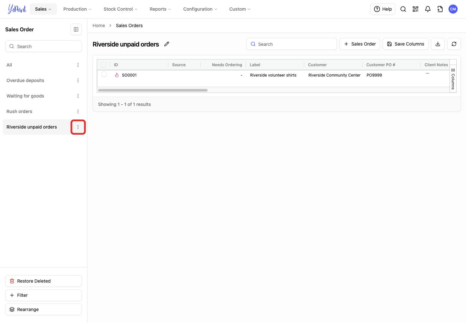Screen dimensions: 466x323
Task: Open options for Riverside unpaid orders view
Action: pyautogui.click(x=78, y=127)
